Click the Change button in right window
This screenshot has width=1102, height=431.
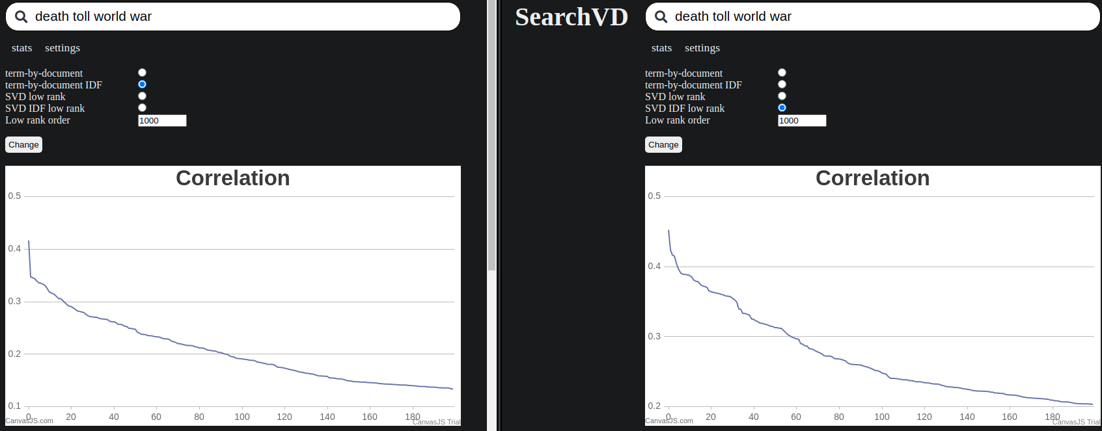pos(664,144)
